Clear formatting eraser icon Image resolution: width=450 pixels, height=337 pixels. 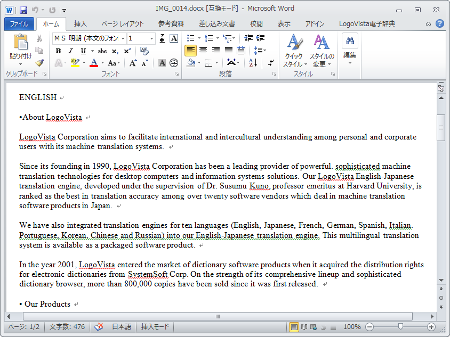144,51
